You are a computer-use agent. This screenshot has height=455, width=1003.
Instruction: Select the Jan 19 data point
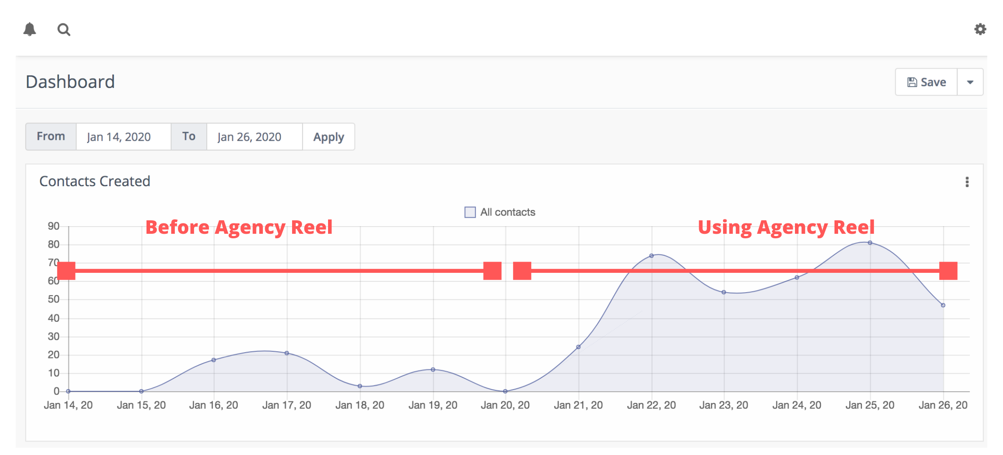[433, 370]
